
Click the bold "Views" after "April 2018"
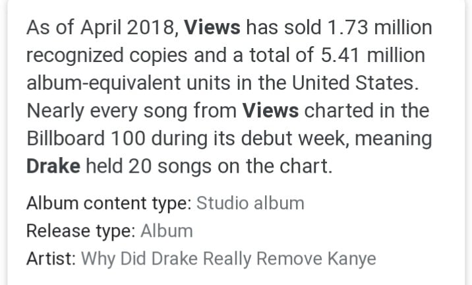coord(212,28)
